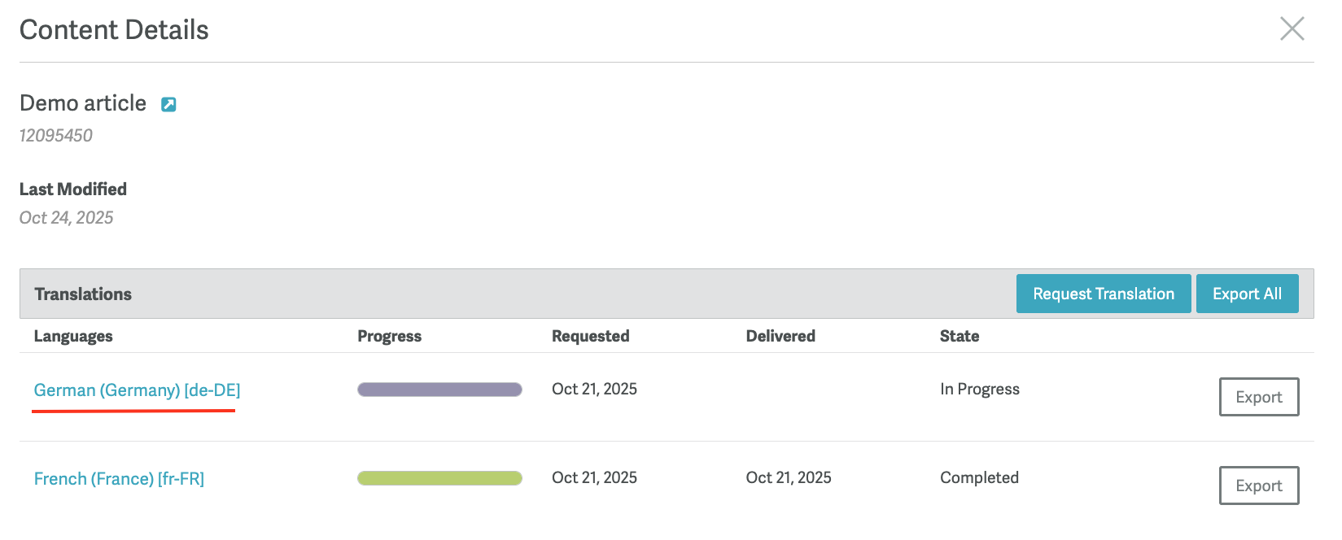This screenshot has height=540, width=1342.
Task: Open the German (Germany) [de-DE] translation link
Action: pos(137,390)
